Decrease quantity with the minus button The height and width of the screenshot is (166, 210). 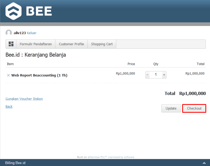(147, 75)
